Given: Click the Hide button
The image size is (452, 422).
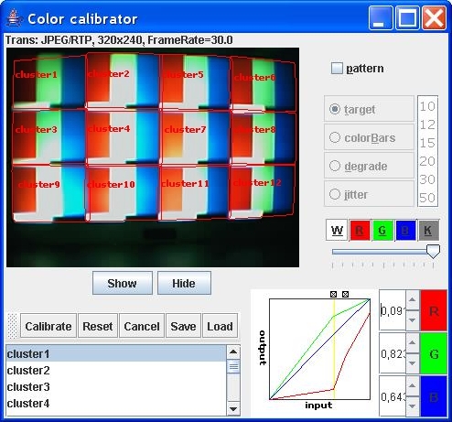Looking at the screenshot, I should click(184, 283).
